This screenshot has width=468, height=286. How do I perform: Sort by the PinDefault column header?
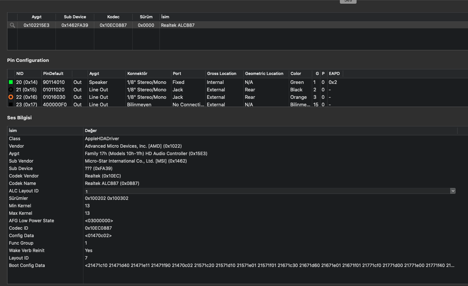(53, 73)
